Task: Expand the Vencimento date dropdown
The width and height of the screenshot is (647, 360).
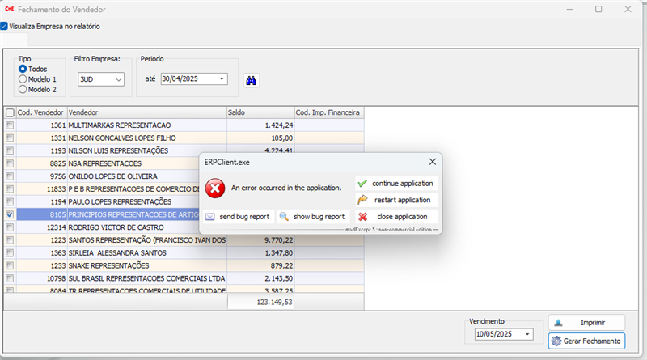Action: (527, 334)
